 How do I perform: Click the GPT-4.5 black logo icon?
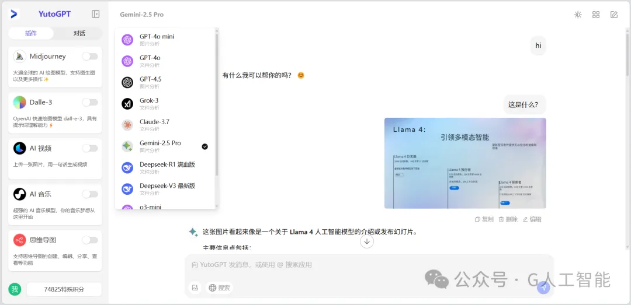point(127,82)
